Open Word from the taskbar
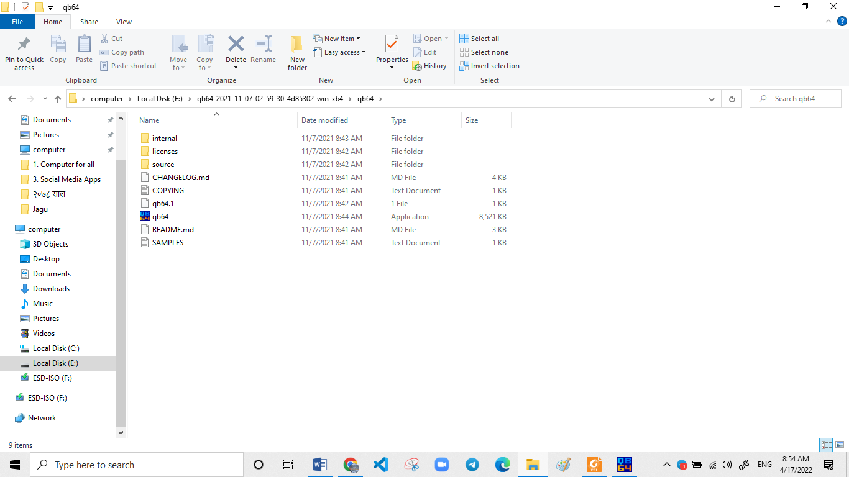The height and width of the screenshot is (477, 849). (x=320, y=465)
